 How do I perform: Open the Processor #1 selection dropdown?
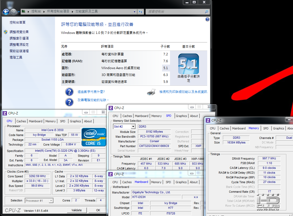tap(51, 201)
